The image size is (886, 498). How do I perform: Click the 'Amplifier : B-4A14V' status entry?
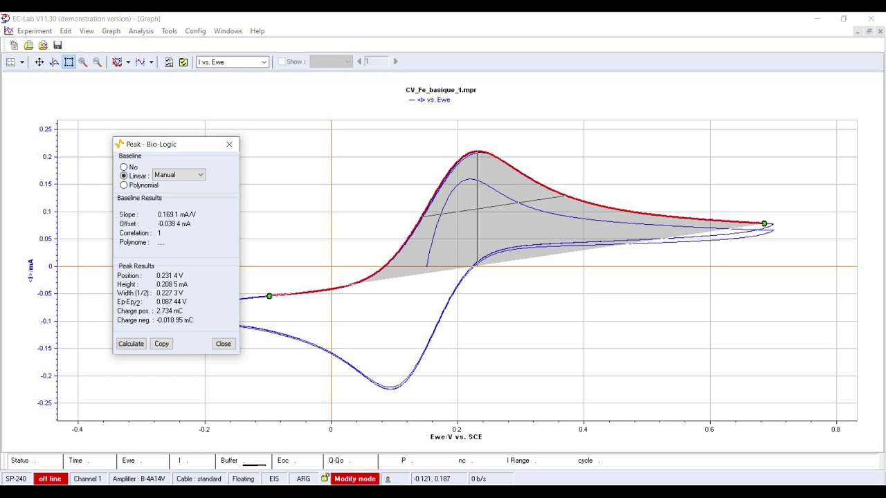tap(139, 479)
